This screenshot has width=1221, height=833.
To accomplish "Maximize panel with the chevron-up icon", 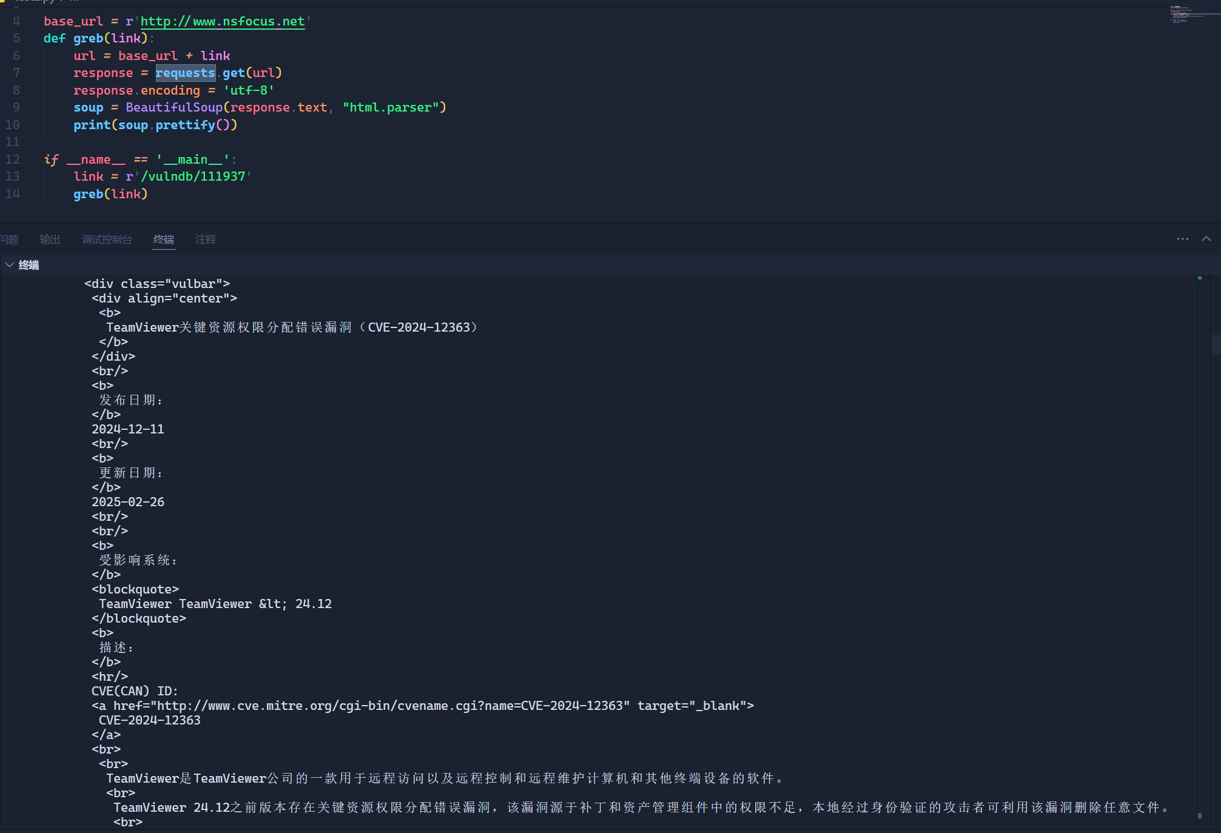I will 1206,239.
